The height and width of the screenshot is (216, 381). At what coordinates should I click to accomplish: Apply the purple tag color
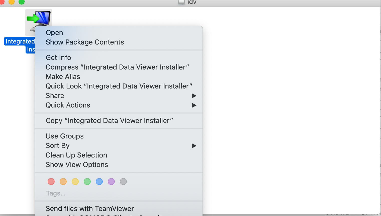coord(111,181)
